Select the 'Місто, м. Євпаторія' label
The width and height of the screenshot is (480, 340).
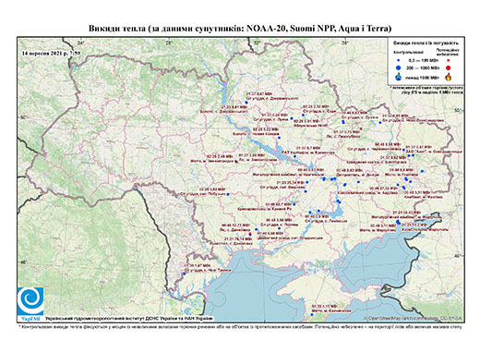(x=331, y=311)
